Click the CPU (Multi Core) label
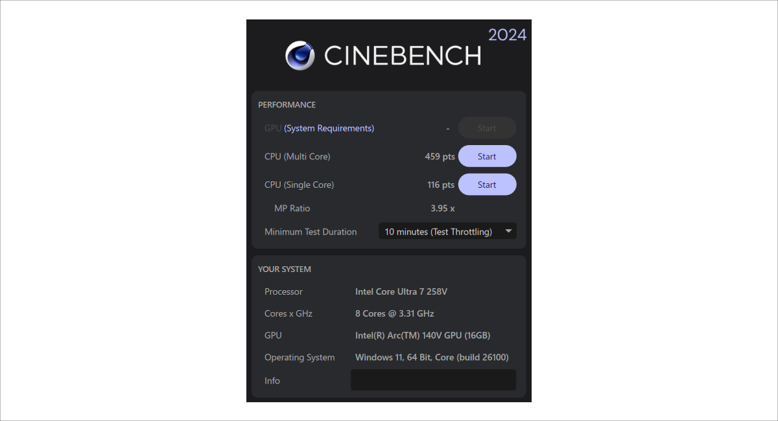This screenshot has height=421, width=778. click(298, 157)
